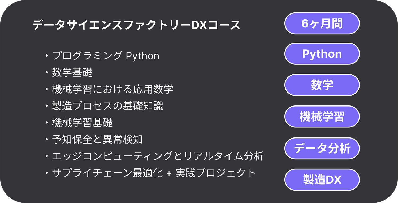Click the 予知保全 text in the list

(x=72, y=139)
